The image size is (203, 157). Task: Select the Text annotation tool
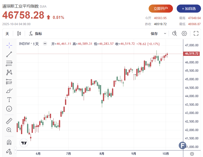click(x=9, y=100)
